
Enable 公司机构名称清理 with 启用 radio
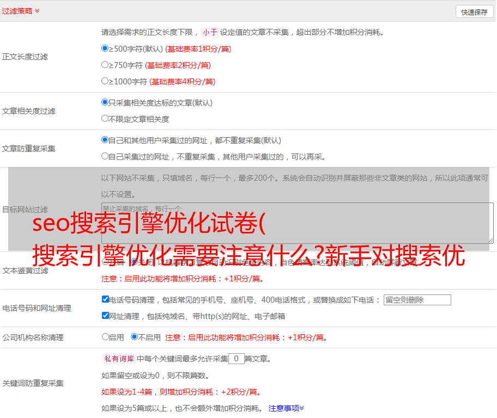pos(105,337)
